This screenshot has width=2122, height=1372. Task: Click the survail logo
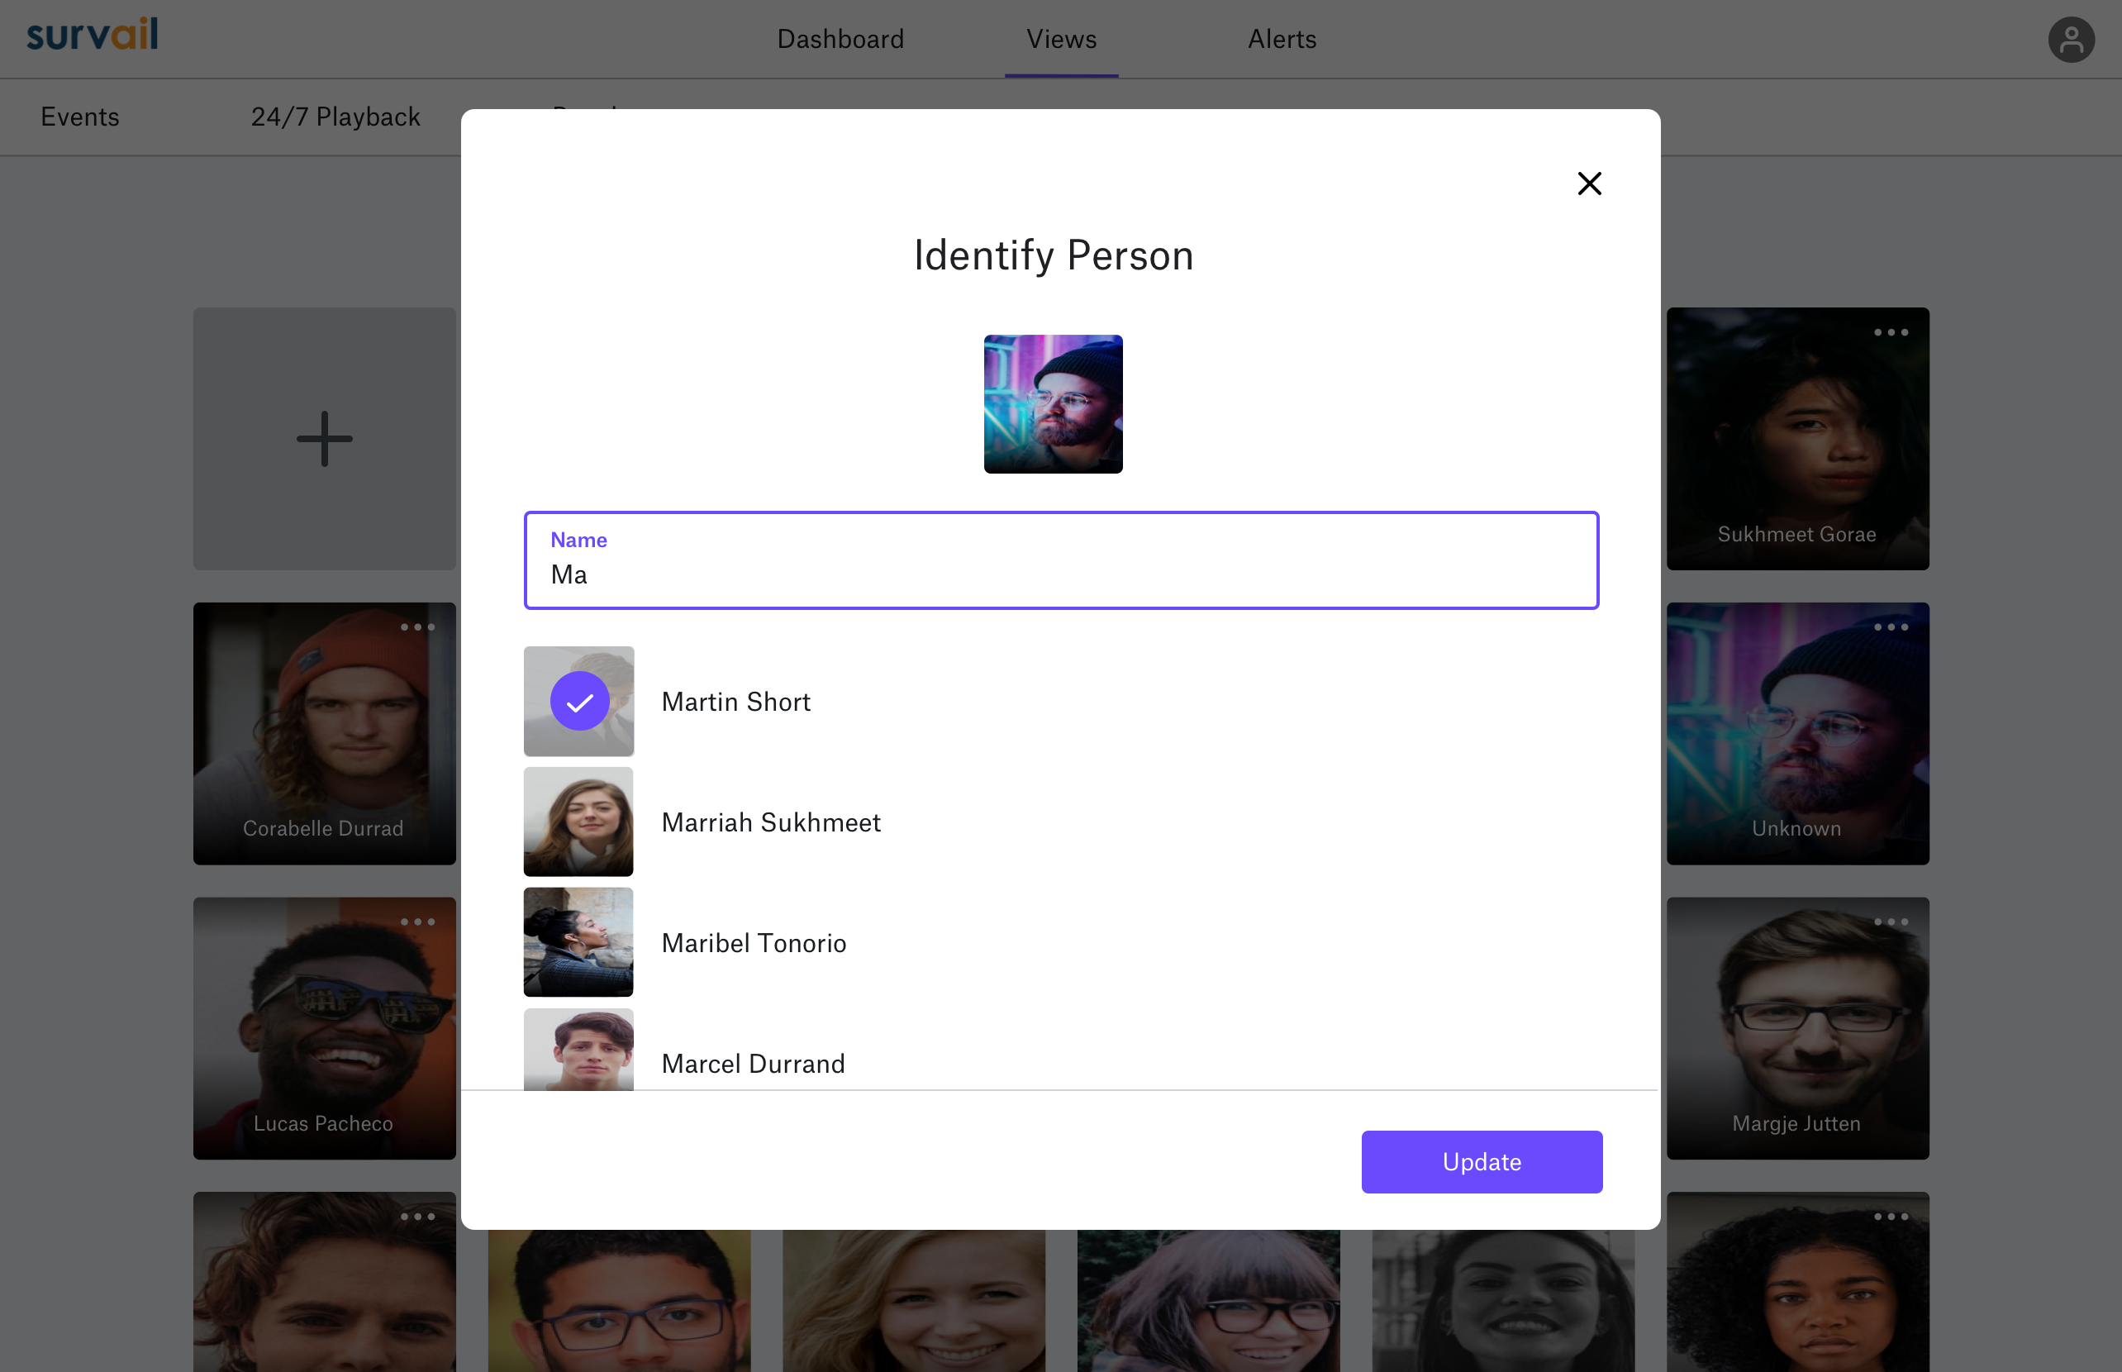coord(92,35)
